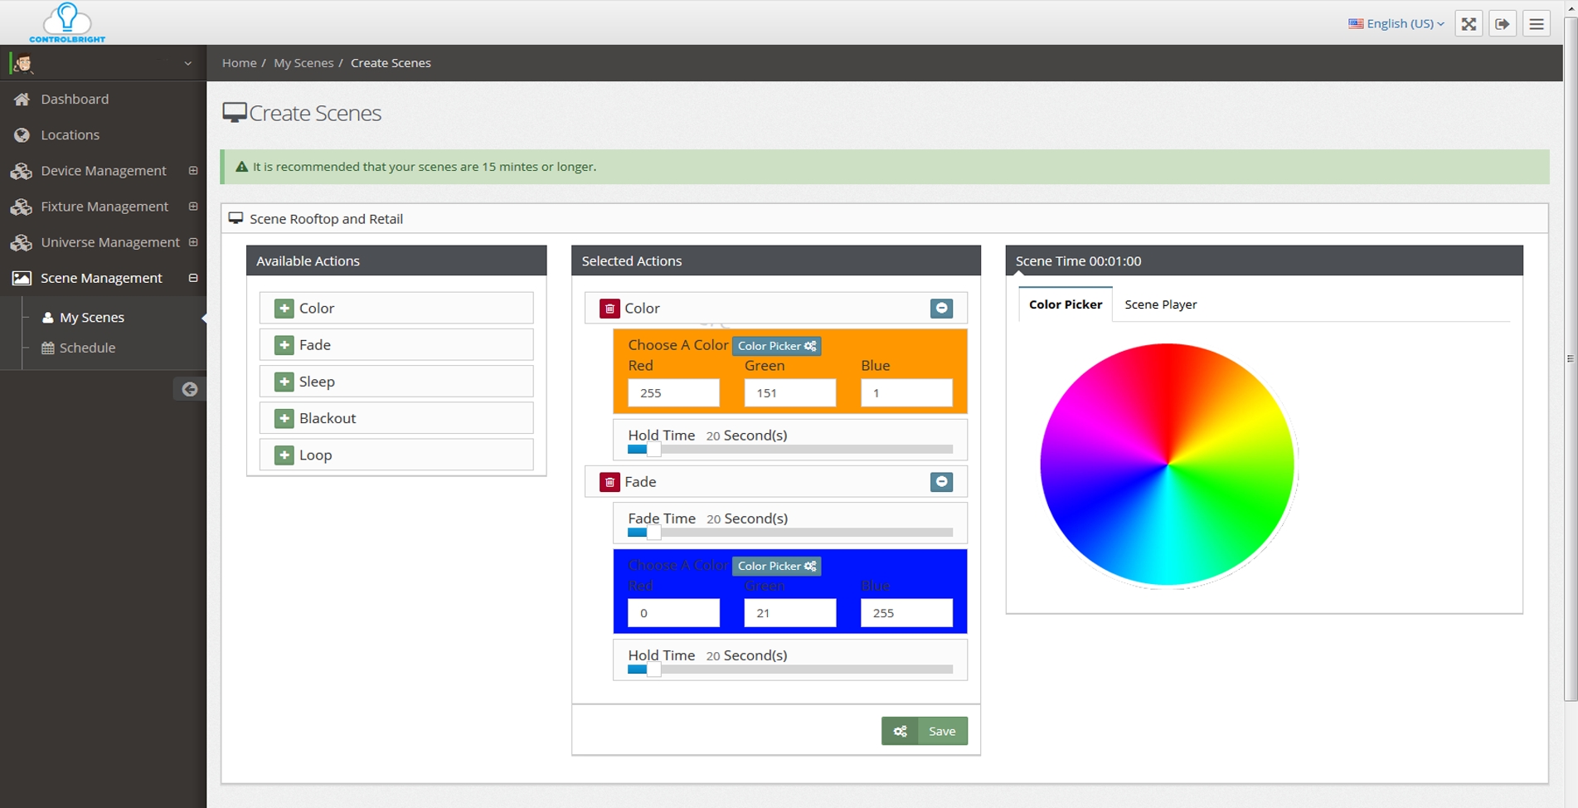Click the Save button
The image size is (1578, 808).
(x=941, y=731)
